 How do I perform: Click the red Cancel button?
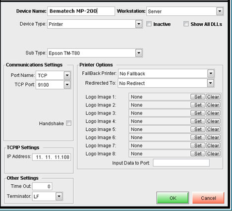click(x=208, y=198)
